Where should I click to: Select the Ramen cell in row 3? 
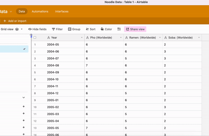click(143, 59)
